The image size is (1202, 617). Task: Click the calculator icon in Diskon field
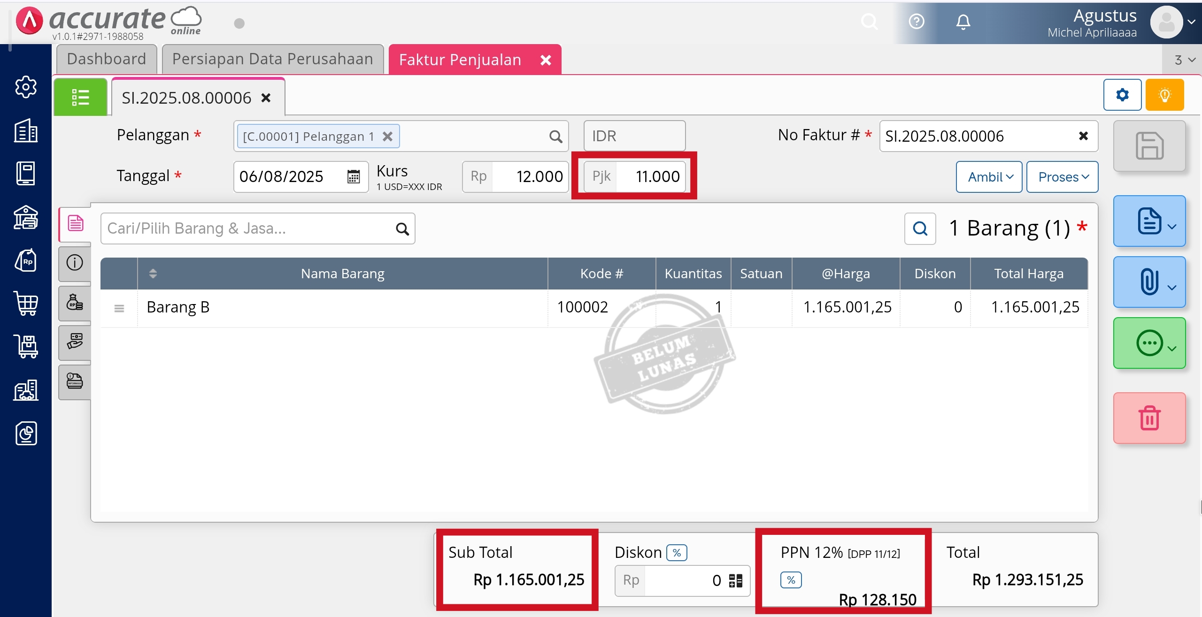[735, 581]
